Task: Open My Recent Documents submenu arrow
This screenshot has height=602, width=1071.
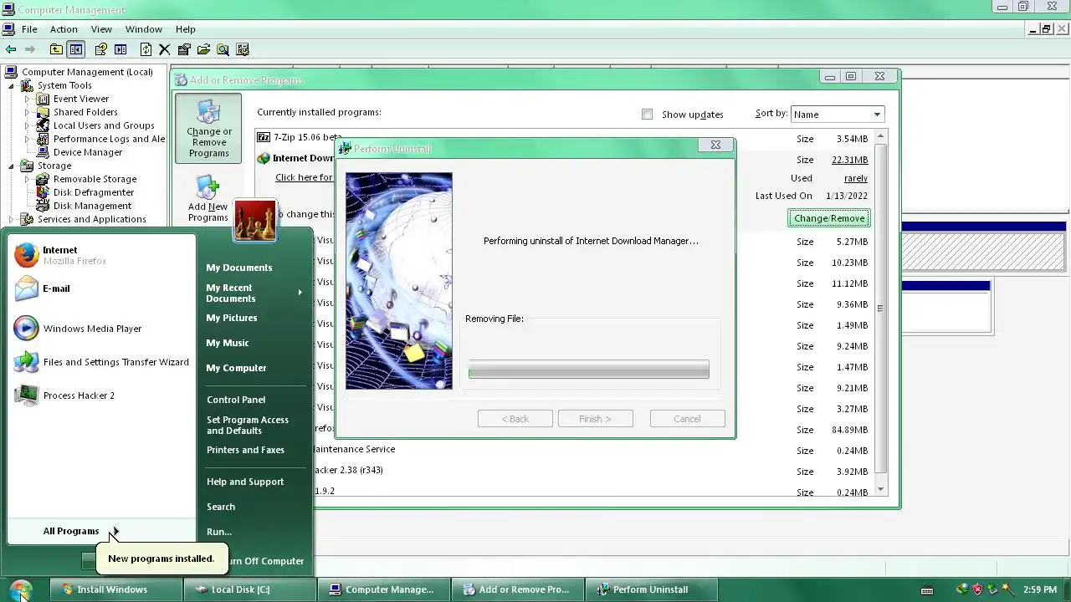Action: pos(300,293)
